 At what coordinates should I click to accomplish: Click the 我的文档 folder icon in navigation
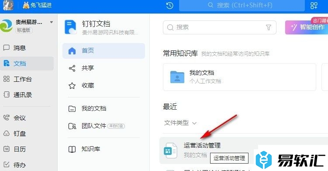click(72, 109)
